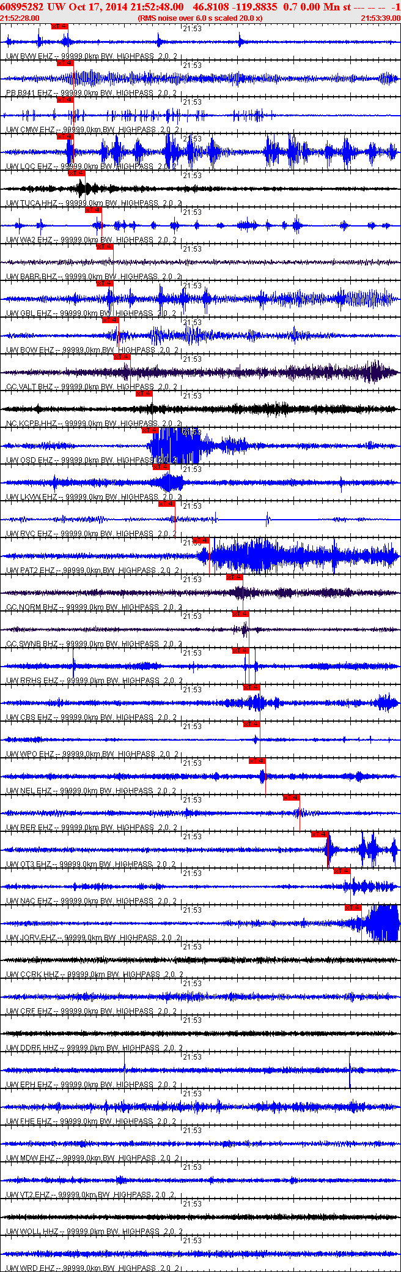Screen dimensions: 401x1272
Task: Select the NC KCPB HHZ station label
Action: point(94,424)
